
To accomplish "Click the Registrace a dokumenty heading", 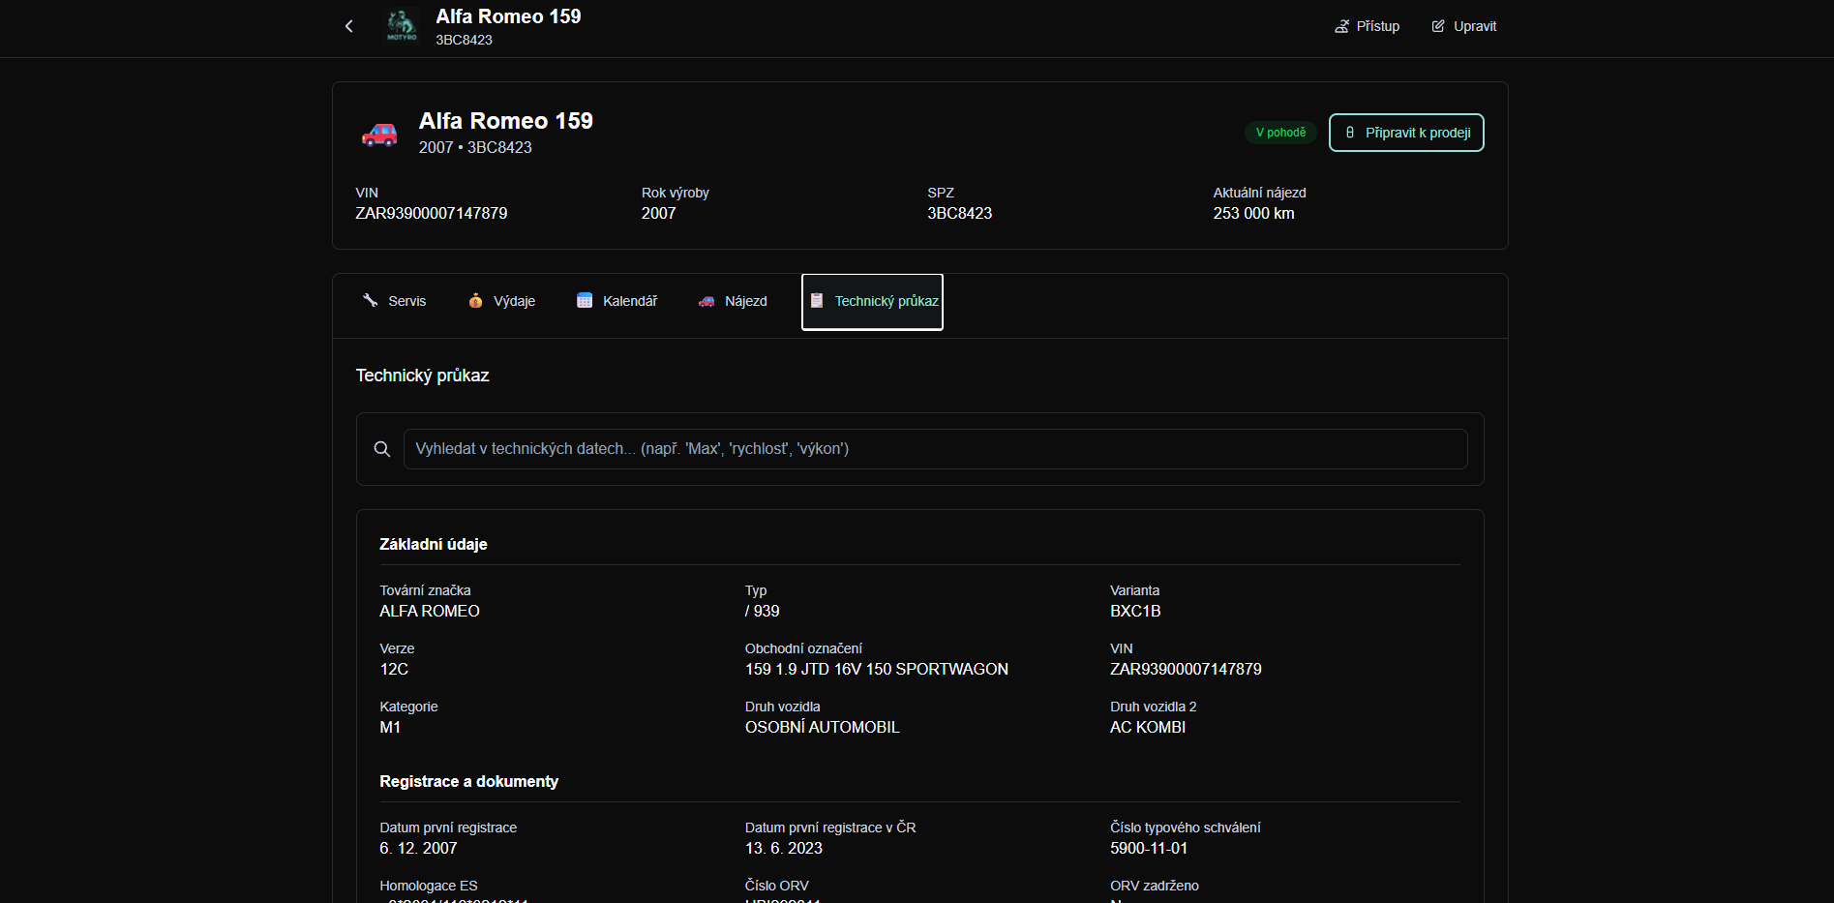I will [468, 781].
